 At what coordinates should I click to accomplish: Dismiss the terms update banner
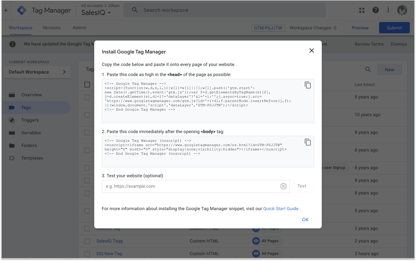pyautogui.click(x=398, y=44)
